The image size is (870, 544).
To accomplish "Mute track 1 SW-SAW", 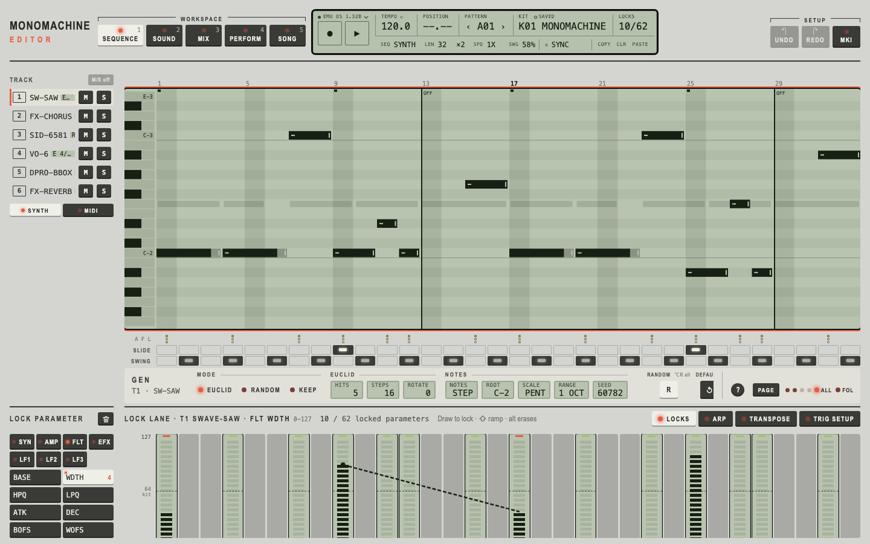I will pos(86,97).
